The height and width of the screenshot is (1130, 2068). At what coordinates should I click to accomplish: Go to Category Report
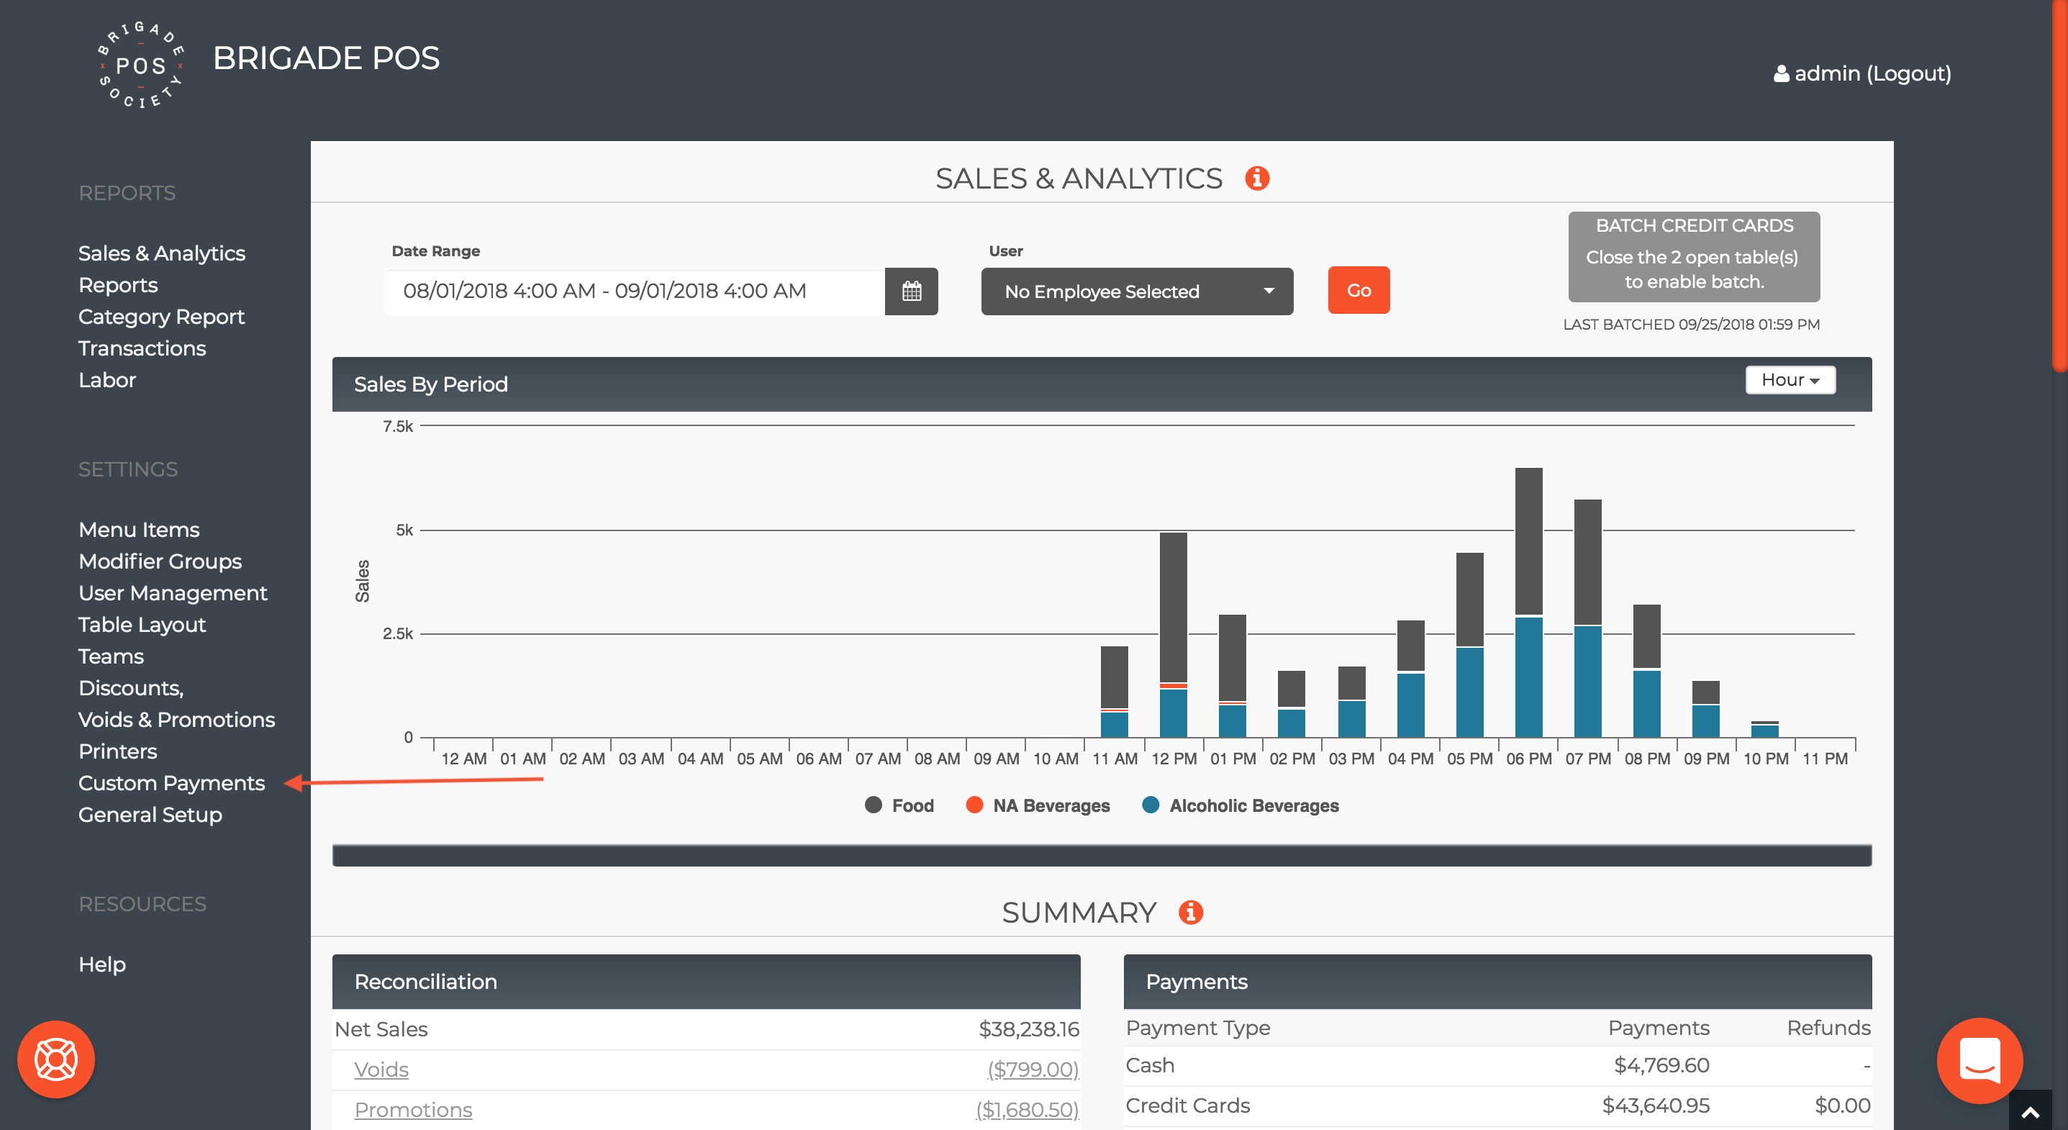pyautogui.click(x=160, y=317)
